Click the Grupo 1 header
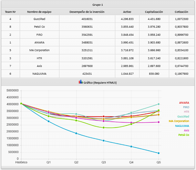 (98, 5)
